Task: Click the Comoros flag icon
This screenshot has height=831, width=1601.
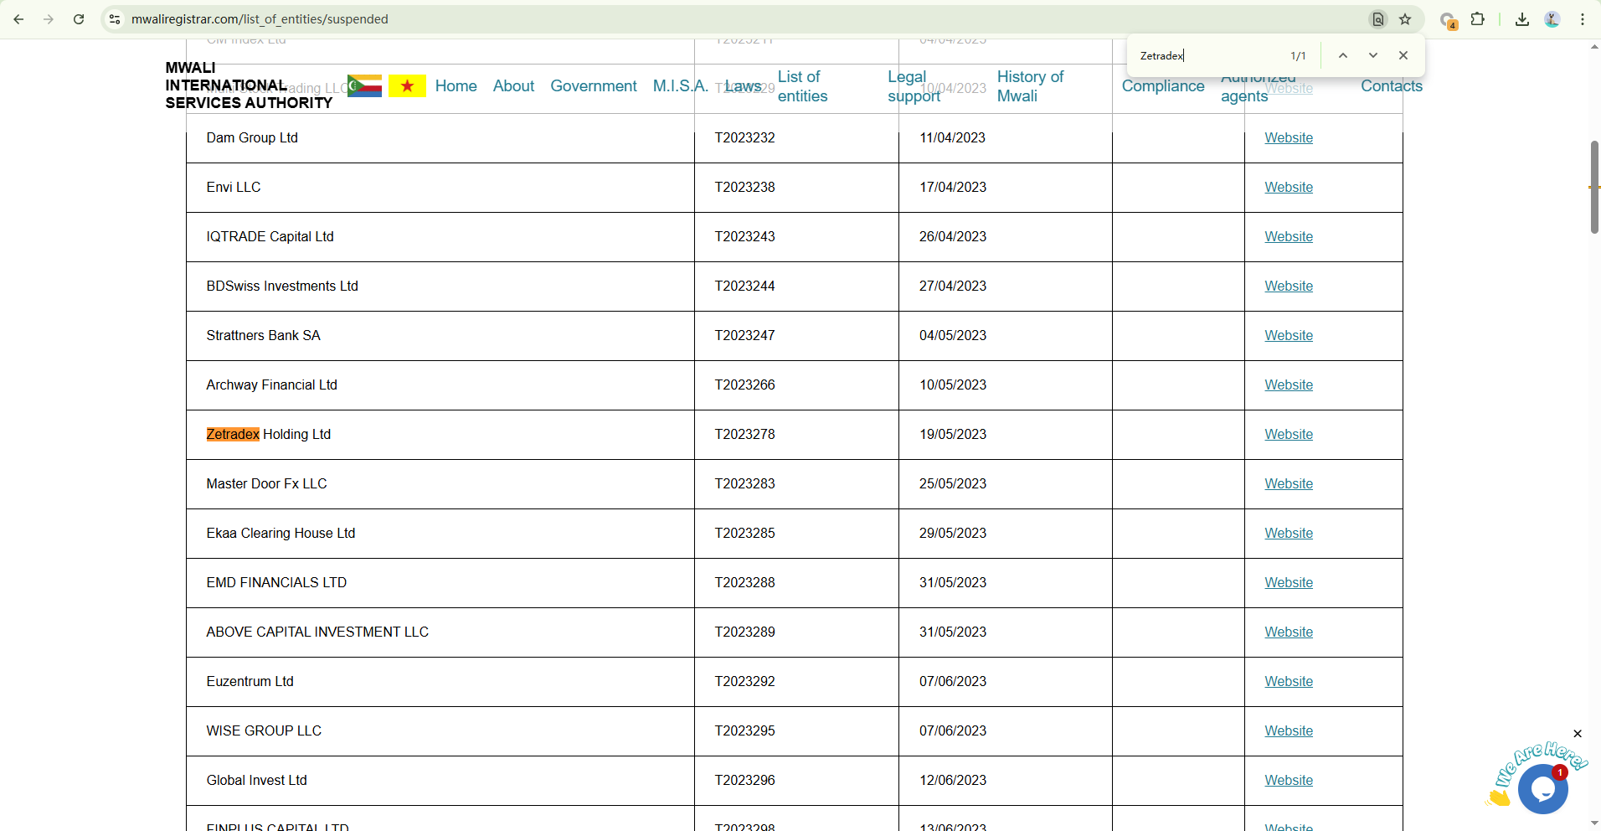Action: pos(364,86)
